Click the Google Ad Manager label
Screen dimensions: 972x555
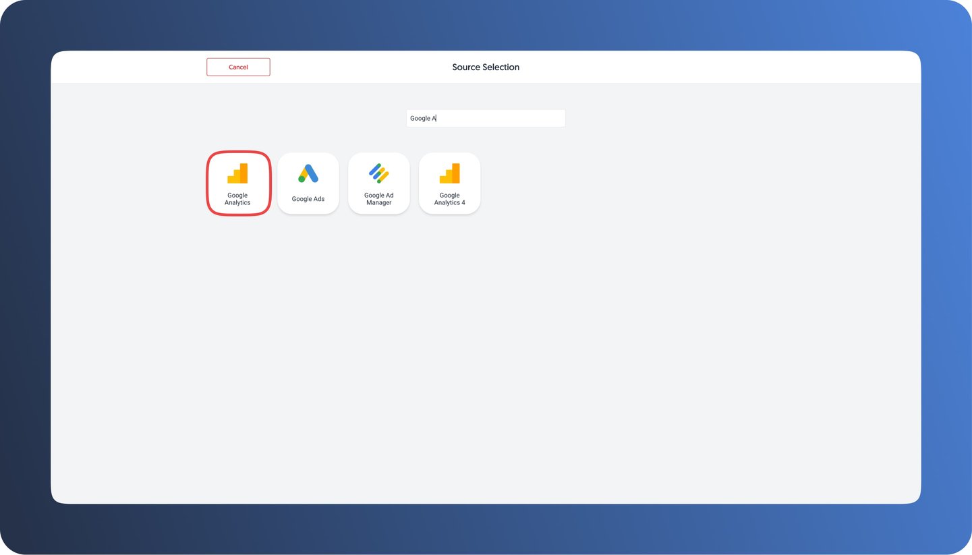tap(378, 198)
